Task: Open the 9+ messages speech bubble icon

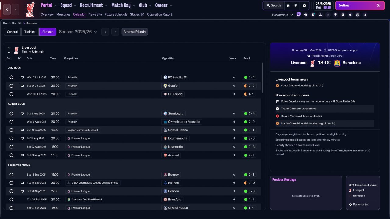Action: (299, 14)
